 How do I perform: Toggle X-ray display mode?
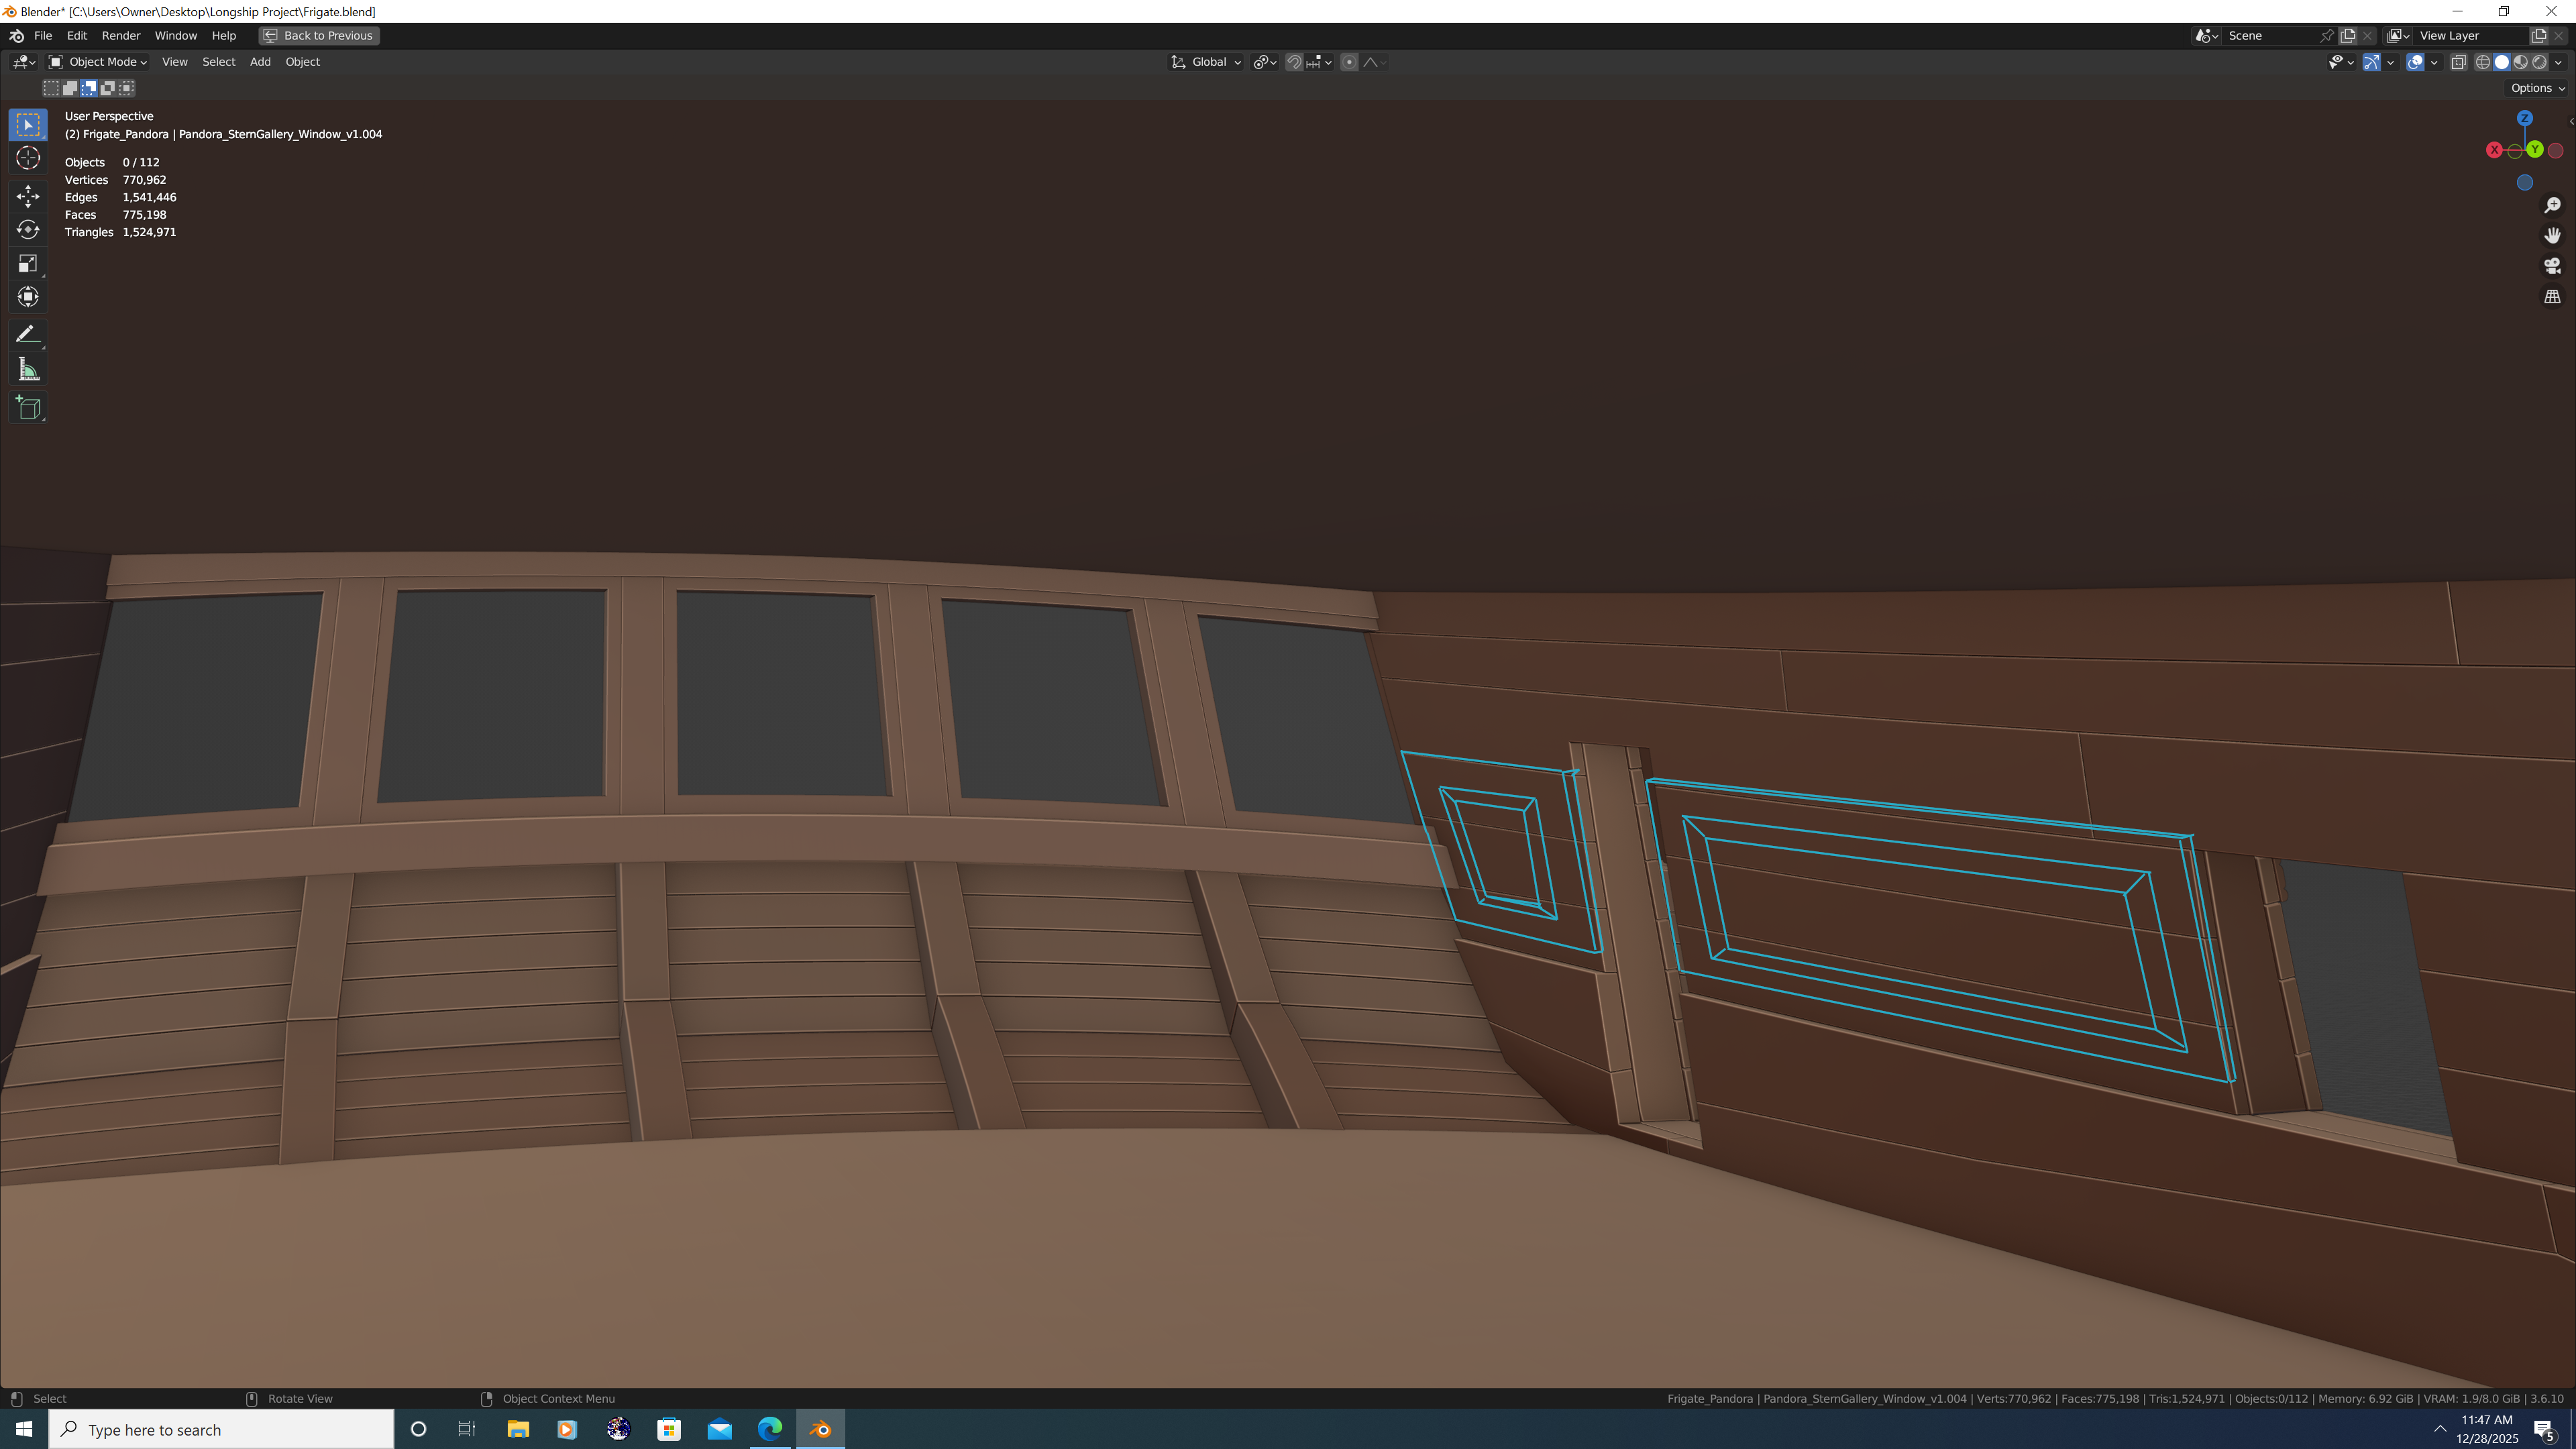tap(2458, 62)
